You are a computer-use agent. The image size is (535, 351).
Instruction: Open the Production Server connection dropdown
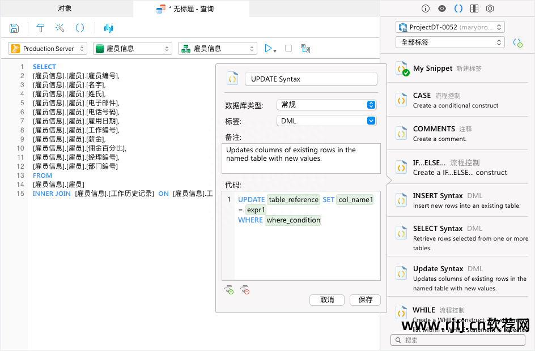48,49
